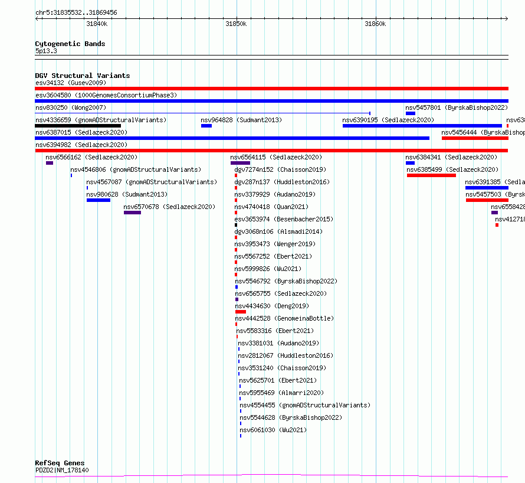This screenshot has height=483, width=525.
Task: Click the 31860k ruler marker
Action: click(x=375, y=24)
